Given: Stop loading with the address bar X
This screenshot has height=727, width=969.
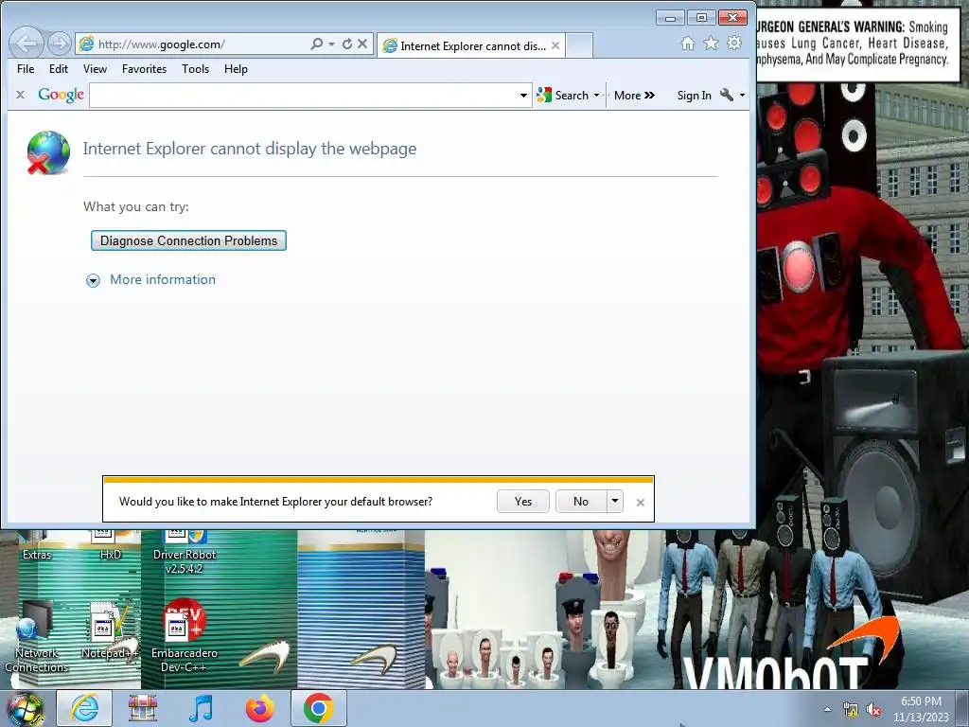Looking at the screenshot, I should [362, 44].
